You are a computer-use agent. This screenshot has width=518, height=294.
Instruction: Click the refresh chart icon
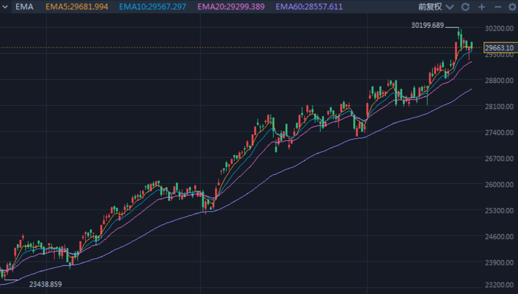point(465,7)
